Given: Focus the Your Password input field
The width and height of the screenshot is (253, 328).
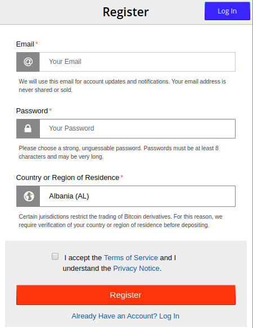Looking at the screenshot, I should click(x=137, y=128).
